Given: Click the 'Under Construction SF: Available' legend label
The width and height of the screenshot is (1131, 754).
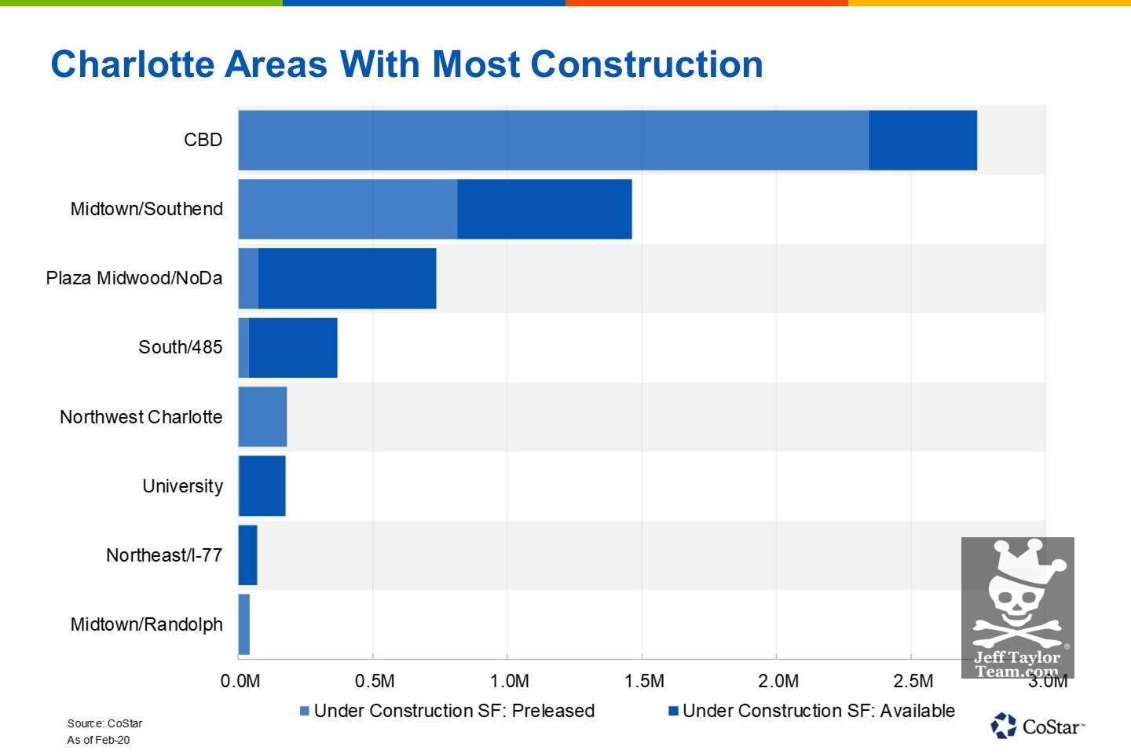Looking at the screenshot, I should coord(818,711).
